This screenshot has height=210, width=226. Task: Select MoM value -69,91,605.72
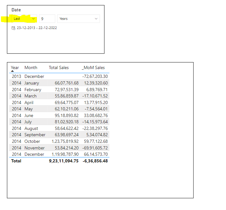click(95, 148)
